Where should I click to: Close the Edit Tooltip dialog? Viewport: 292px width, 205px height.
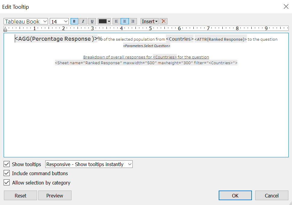click(x=286, y=7)
